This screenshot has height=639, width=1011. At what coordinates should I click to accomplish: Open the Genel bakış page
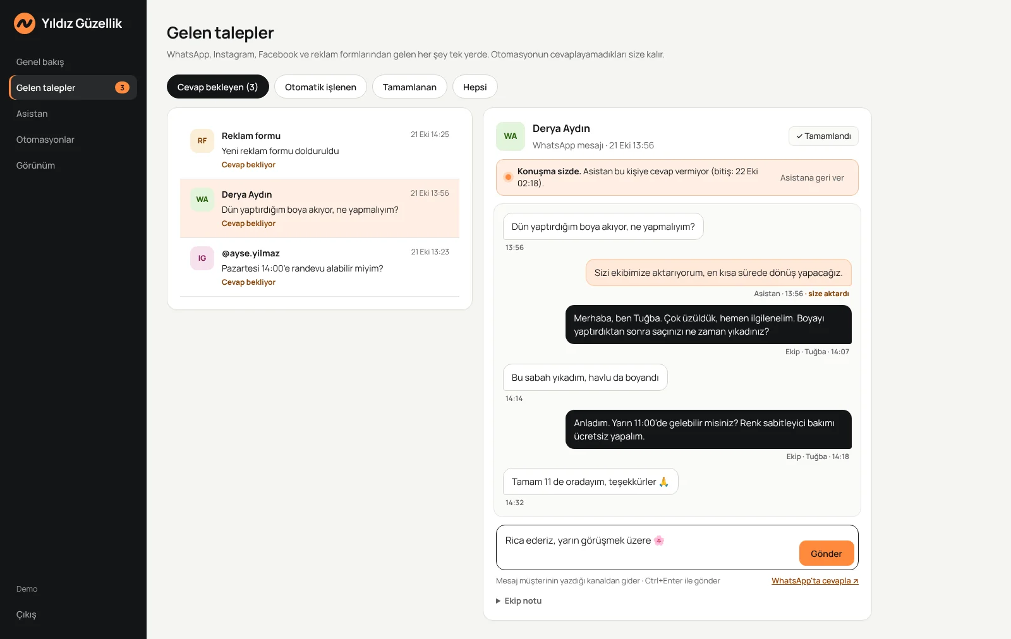pos(73,62)
